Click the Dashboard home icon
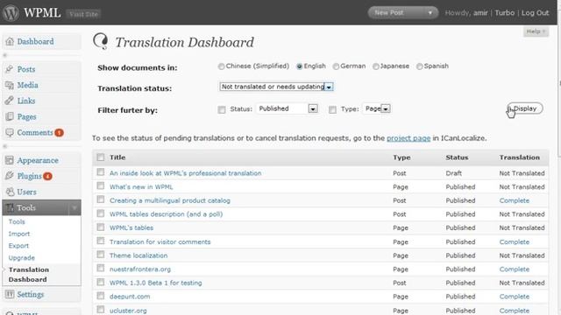The image size is (561, 315). click(x=10, y=41)
